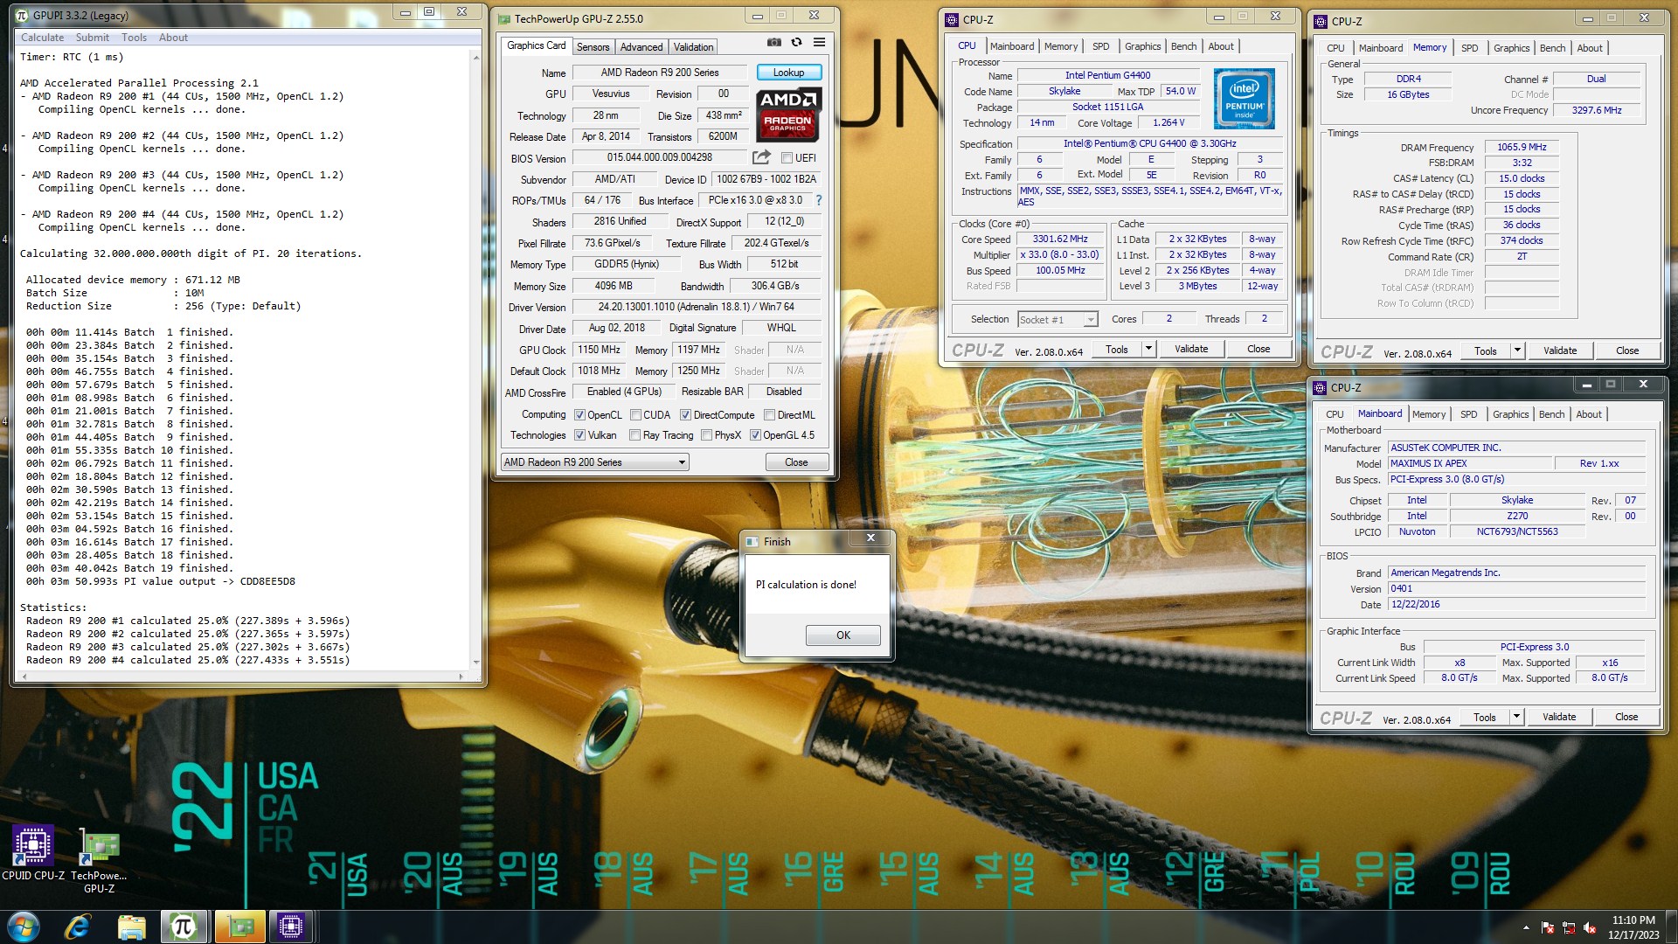The image size is (1678, 944).
Task: Switch to GPU-Z taskbar button
Action: [x=239, y=927]
